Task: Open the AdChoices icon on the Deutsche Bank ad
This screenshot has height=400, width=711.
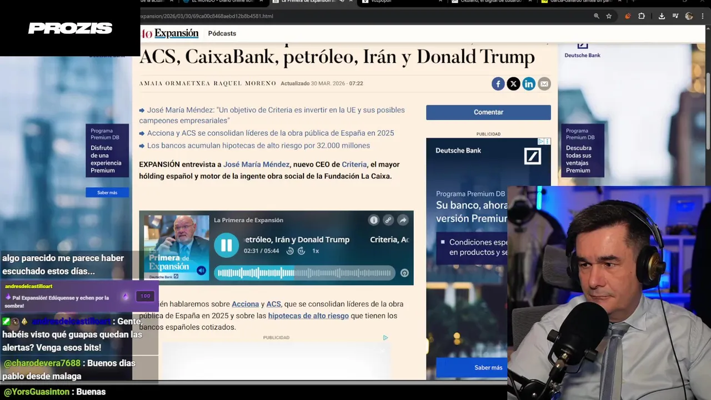Action: pos(541,142)
